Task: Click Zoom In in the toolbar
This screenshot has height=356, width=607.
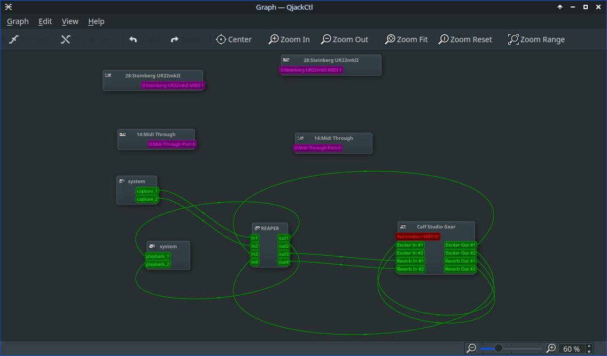Action: [289, 39]
